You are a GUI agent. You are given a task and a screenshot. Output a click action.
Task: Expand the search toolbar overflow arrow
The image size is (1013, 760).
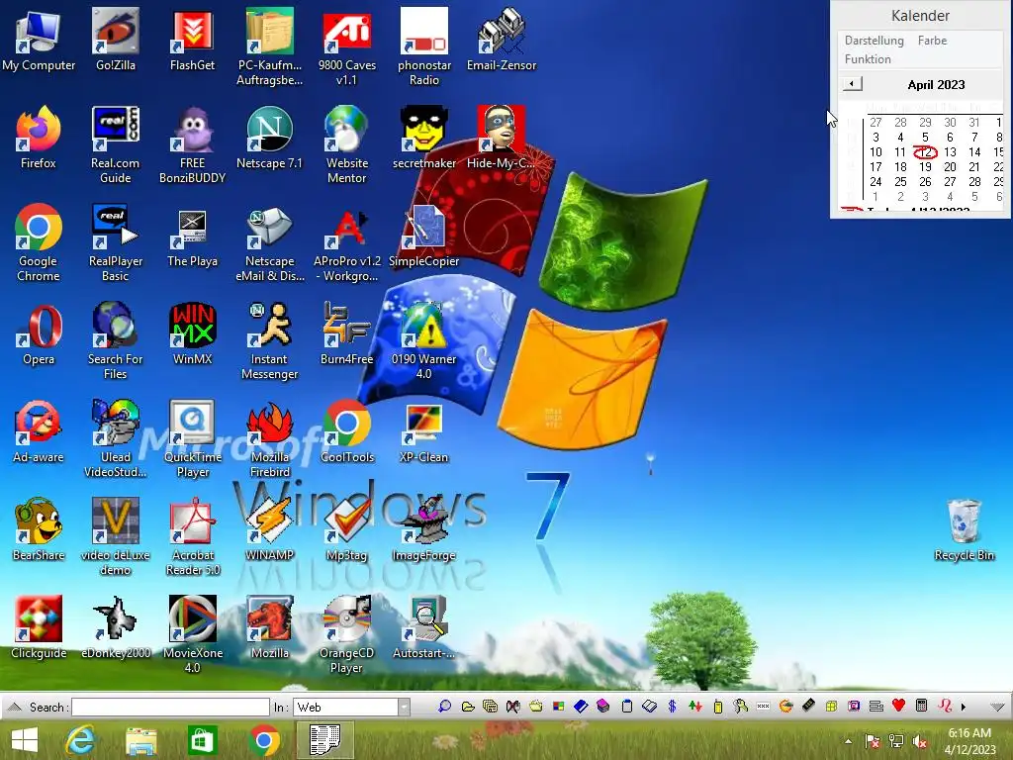(x=964, y=707)
